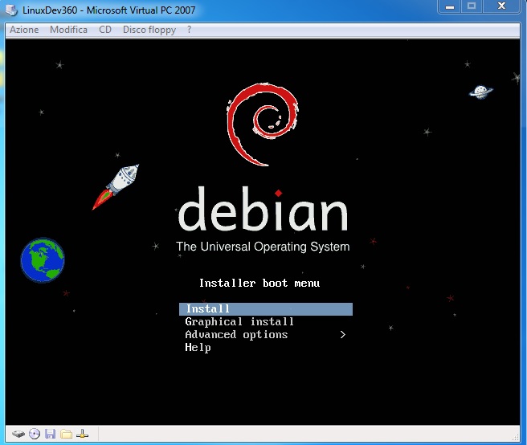Image resolution: width=527 pixels, height=445 pixels.
Task: Open Advanced options submenu
Action: (x=266, y=335)
